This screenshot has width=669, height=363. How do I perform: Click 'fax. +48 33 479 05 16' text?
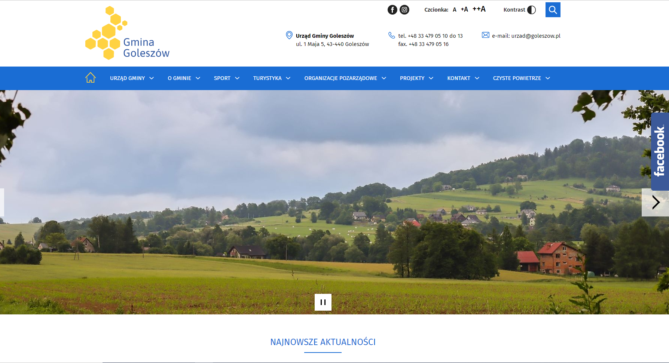423,44
